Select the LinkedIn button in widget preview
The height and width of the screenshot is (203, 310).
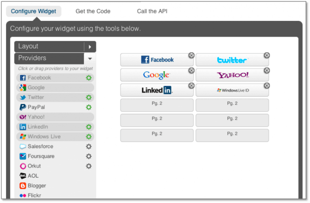157,90
